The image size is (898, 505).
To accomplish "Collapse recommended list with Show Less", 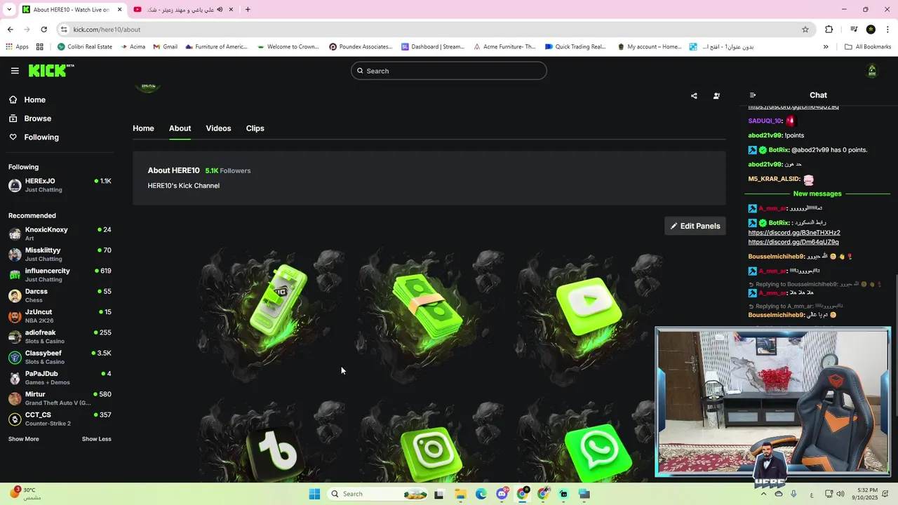I will coord(97,439).
